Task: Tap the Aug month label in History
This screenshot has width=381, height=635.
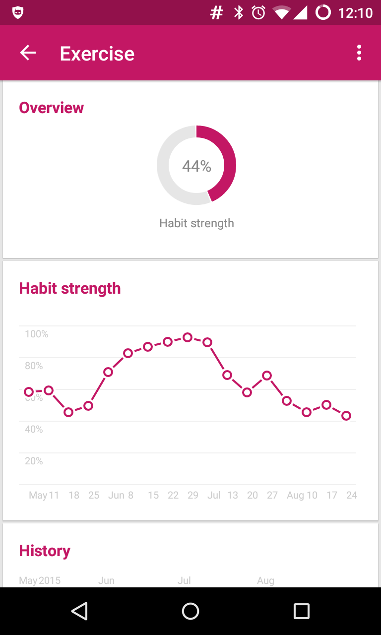Action: (x=265, y=580)
